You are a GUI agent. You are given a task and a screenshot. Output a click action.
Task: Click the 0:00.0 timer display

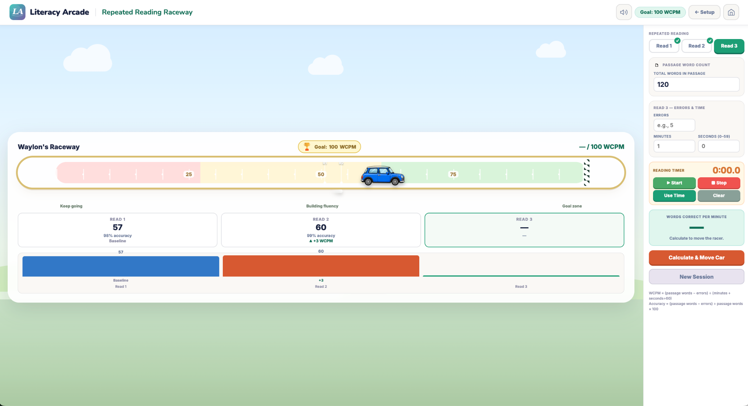tap(726, 170)
